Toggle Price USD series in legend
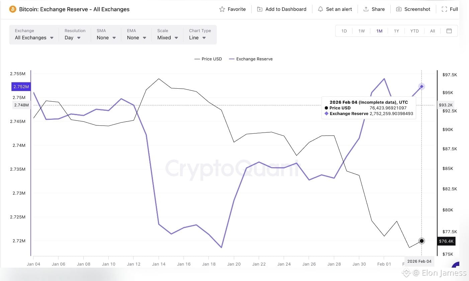The width and height of the screenshot is (469, 281). pos(208,59)
